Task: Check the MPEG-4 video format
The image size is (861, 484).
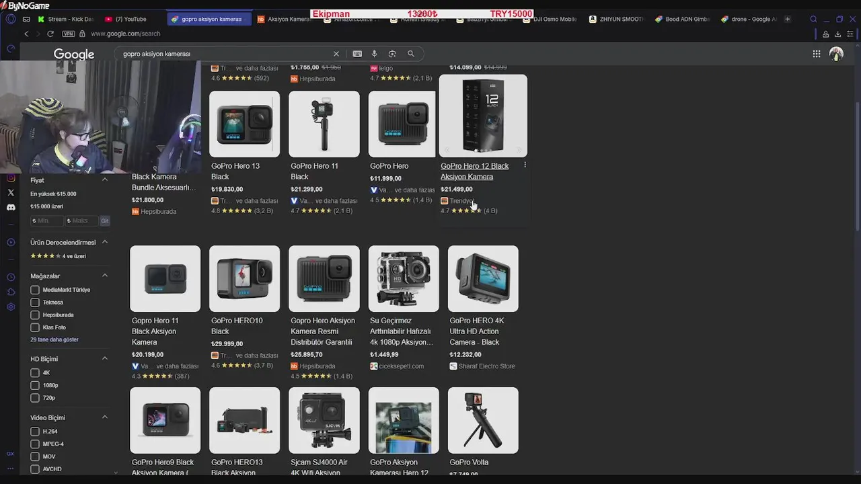Action: [35, 444]
